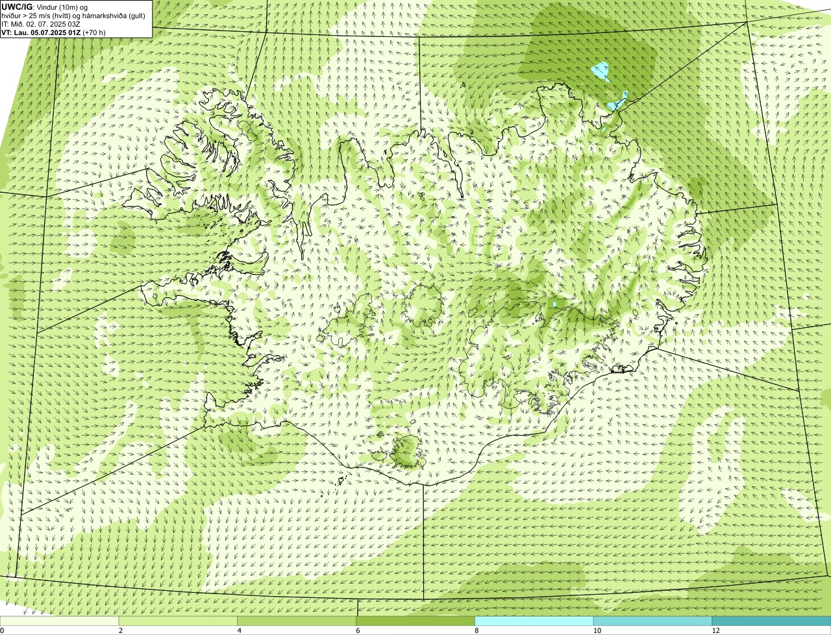This screenshot has height=635, width=831.
Task: Click the scale label '2'
Action: [120, 630]
